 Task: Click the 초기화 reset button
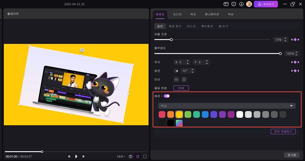pos(292,155)
